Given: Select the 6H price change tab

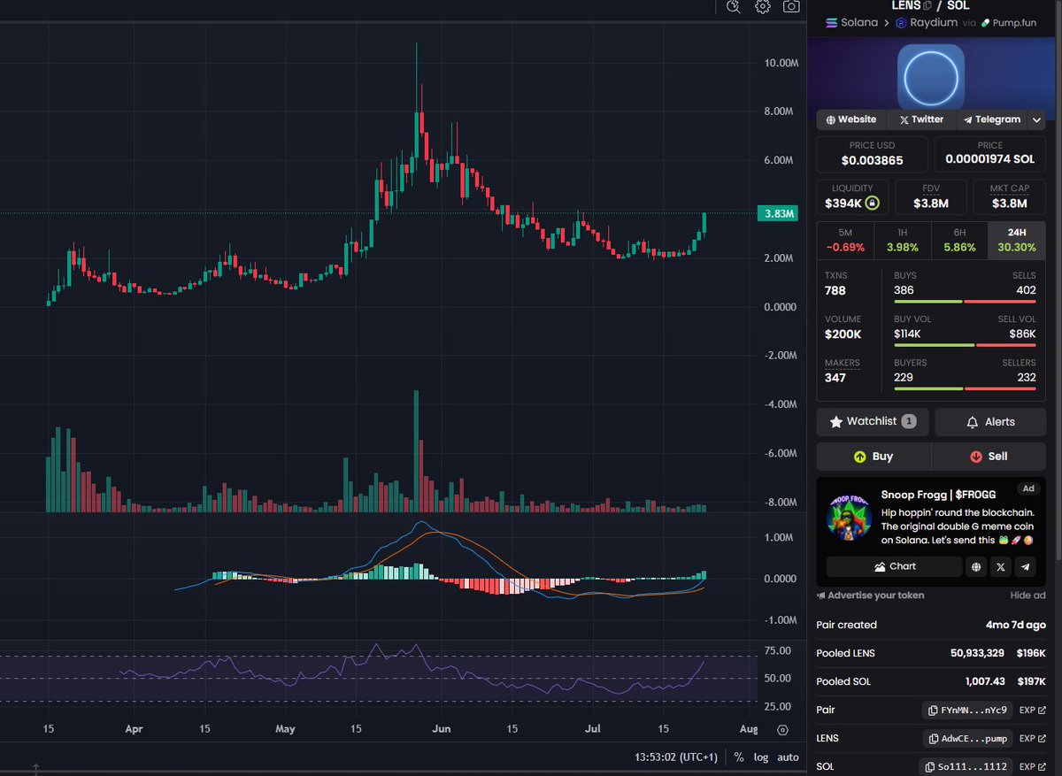Looking at the screenshot, I should coord(959,241).
